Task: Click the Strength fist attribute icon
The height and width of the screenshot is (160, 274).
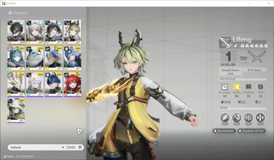Action: tap(225, 87)
